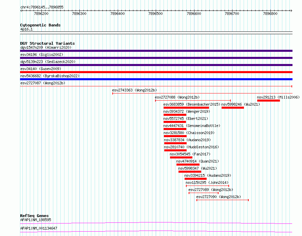Click the dgv1547n209 (Almarri2020) variant bar
This screenshot has width=302, height=236.
(156, 51)
